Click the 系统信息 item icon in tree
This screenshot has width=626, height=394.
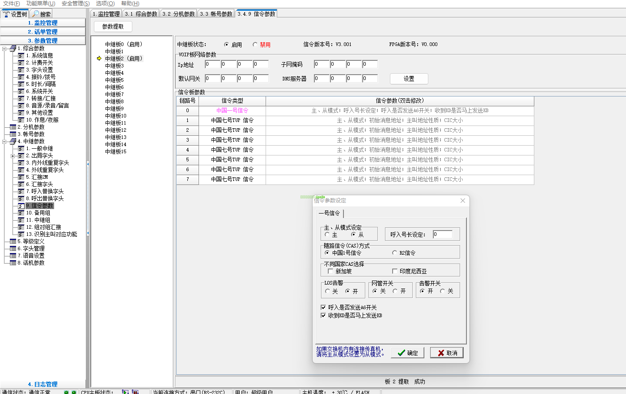click(21, 56)
